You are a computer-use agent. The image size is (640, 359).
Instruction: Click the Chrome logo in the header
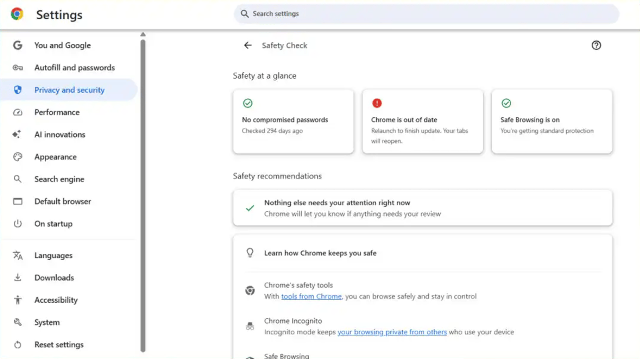(x=16, y=14)
